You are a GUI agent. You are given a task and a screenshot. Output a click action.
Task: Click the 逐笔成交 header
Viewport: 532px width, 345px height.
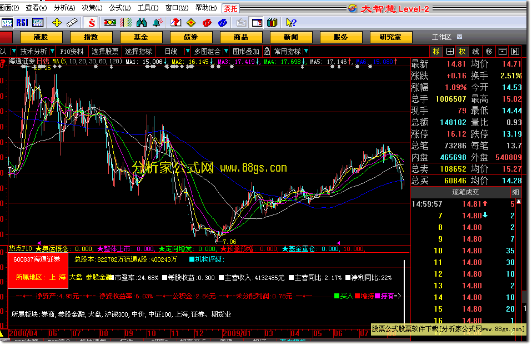point(465,192)
